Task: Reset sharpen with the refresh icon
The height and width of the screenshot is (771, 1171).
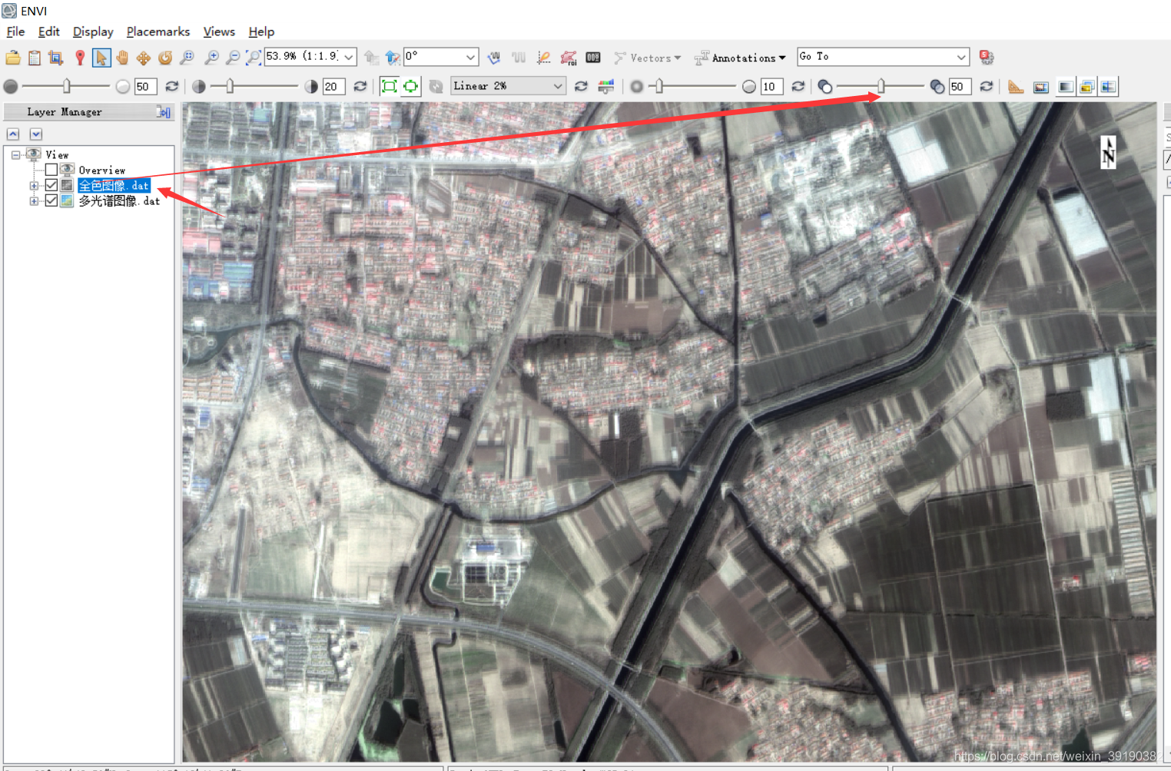Action: (798, 86)
